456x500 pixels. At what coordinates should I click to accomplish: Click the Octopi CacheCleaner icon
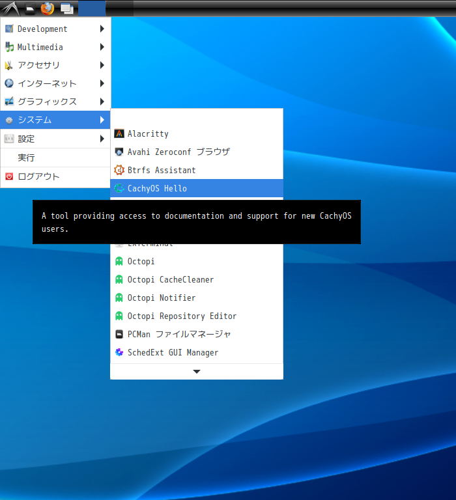pos(119,279)
